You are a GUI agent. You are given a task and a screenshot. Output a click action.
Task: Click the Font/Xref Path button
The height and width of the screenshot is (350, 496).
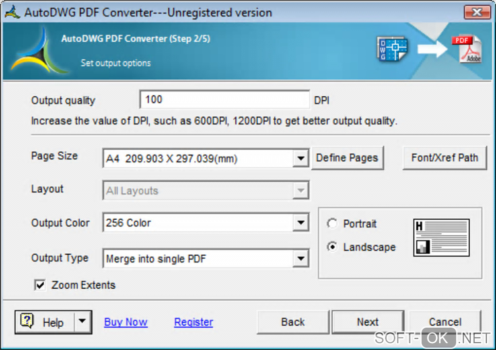pos(444,158)
